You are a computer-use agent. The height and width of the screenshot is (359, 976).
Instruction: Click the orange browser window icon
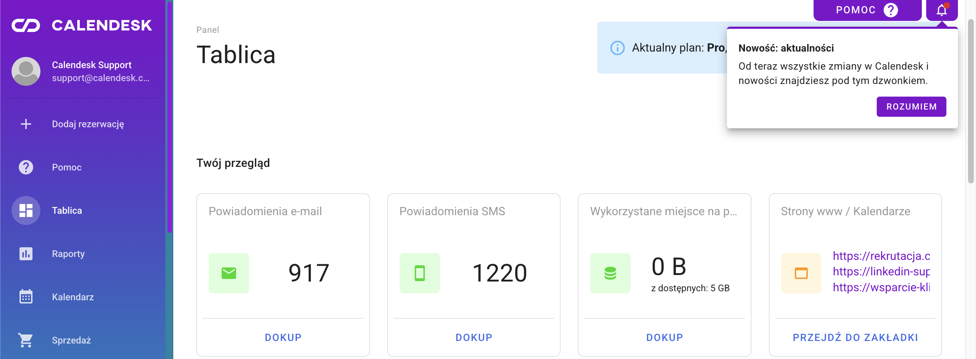click(801, 273)
